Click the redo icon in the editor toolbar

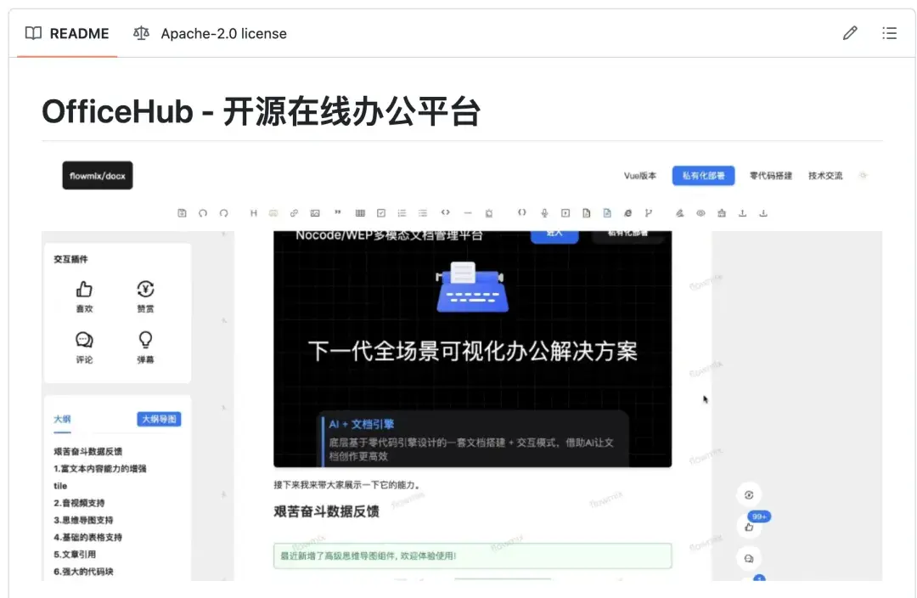click(x=222, y=212)
